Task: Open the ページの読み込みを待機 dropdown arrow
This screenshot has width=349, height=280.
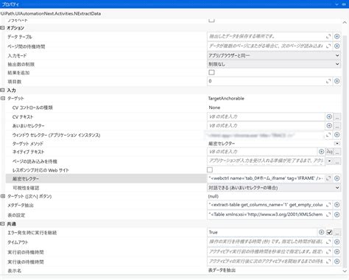Action: pos(329,161)
